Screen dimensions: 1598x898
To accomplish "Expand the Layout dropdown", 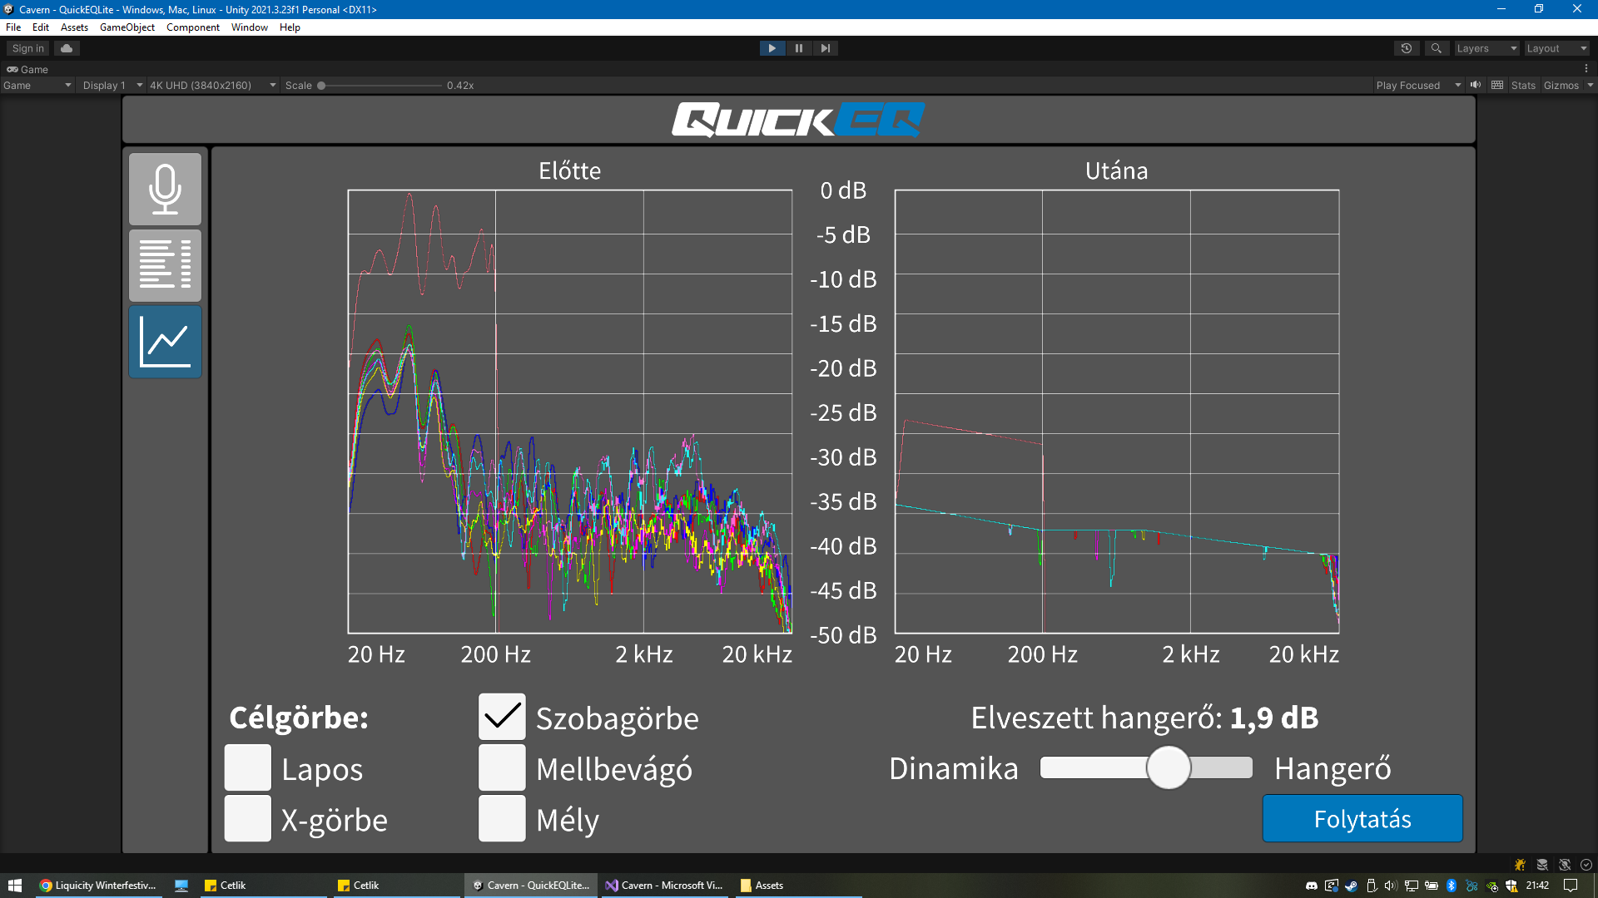I will coord(1556,48).
